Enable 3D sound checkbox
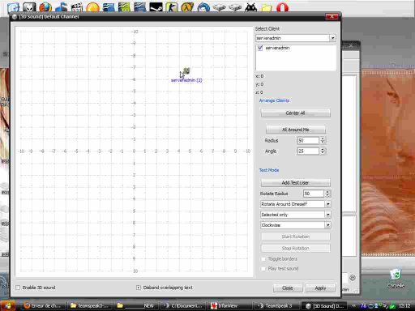Screen dimensions: 415x311 tap(18, 288)
